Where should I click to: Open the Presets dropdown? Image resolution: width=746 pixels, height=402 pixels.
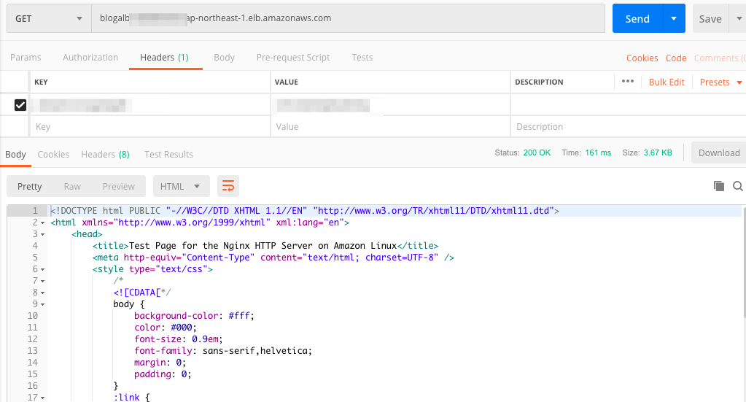(720, 82)
